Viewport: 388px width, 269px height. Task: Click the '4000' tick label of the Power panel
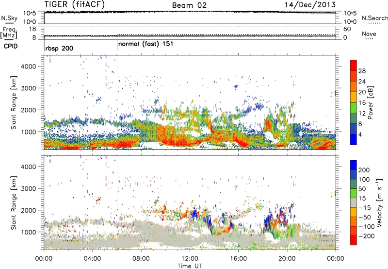[x=29, y=67]
